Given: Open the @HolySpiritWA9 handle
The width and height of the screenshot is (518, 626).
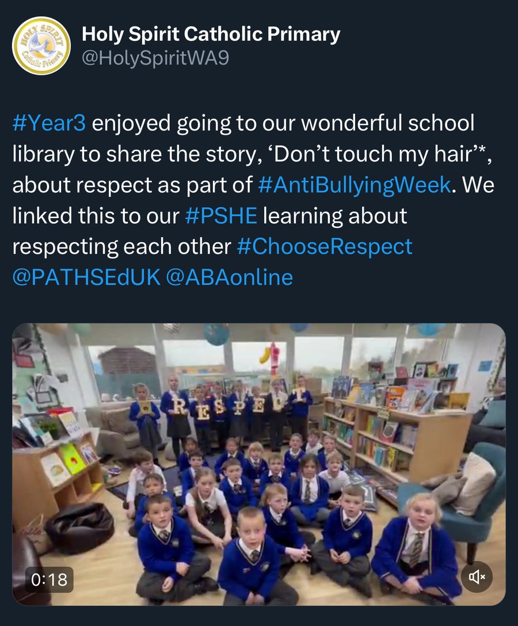Looking at the screenshot, I should click(155, 58).
